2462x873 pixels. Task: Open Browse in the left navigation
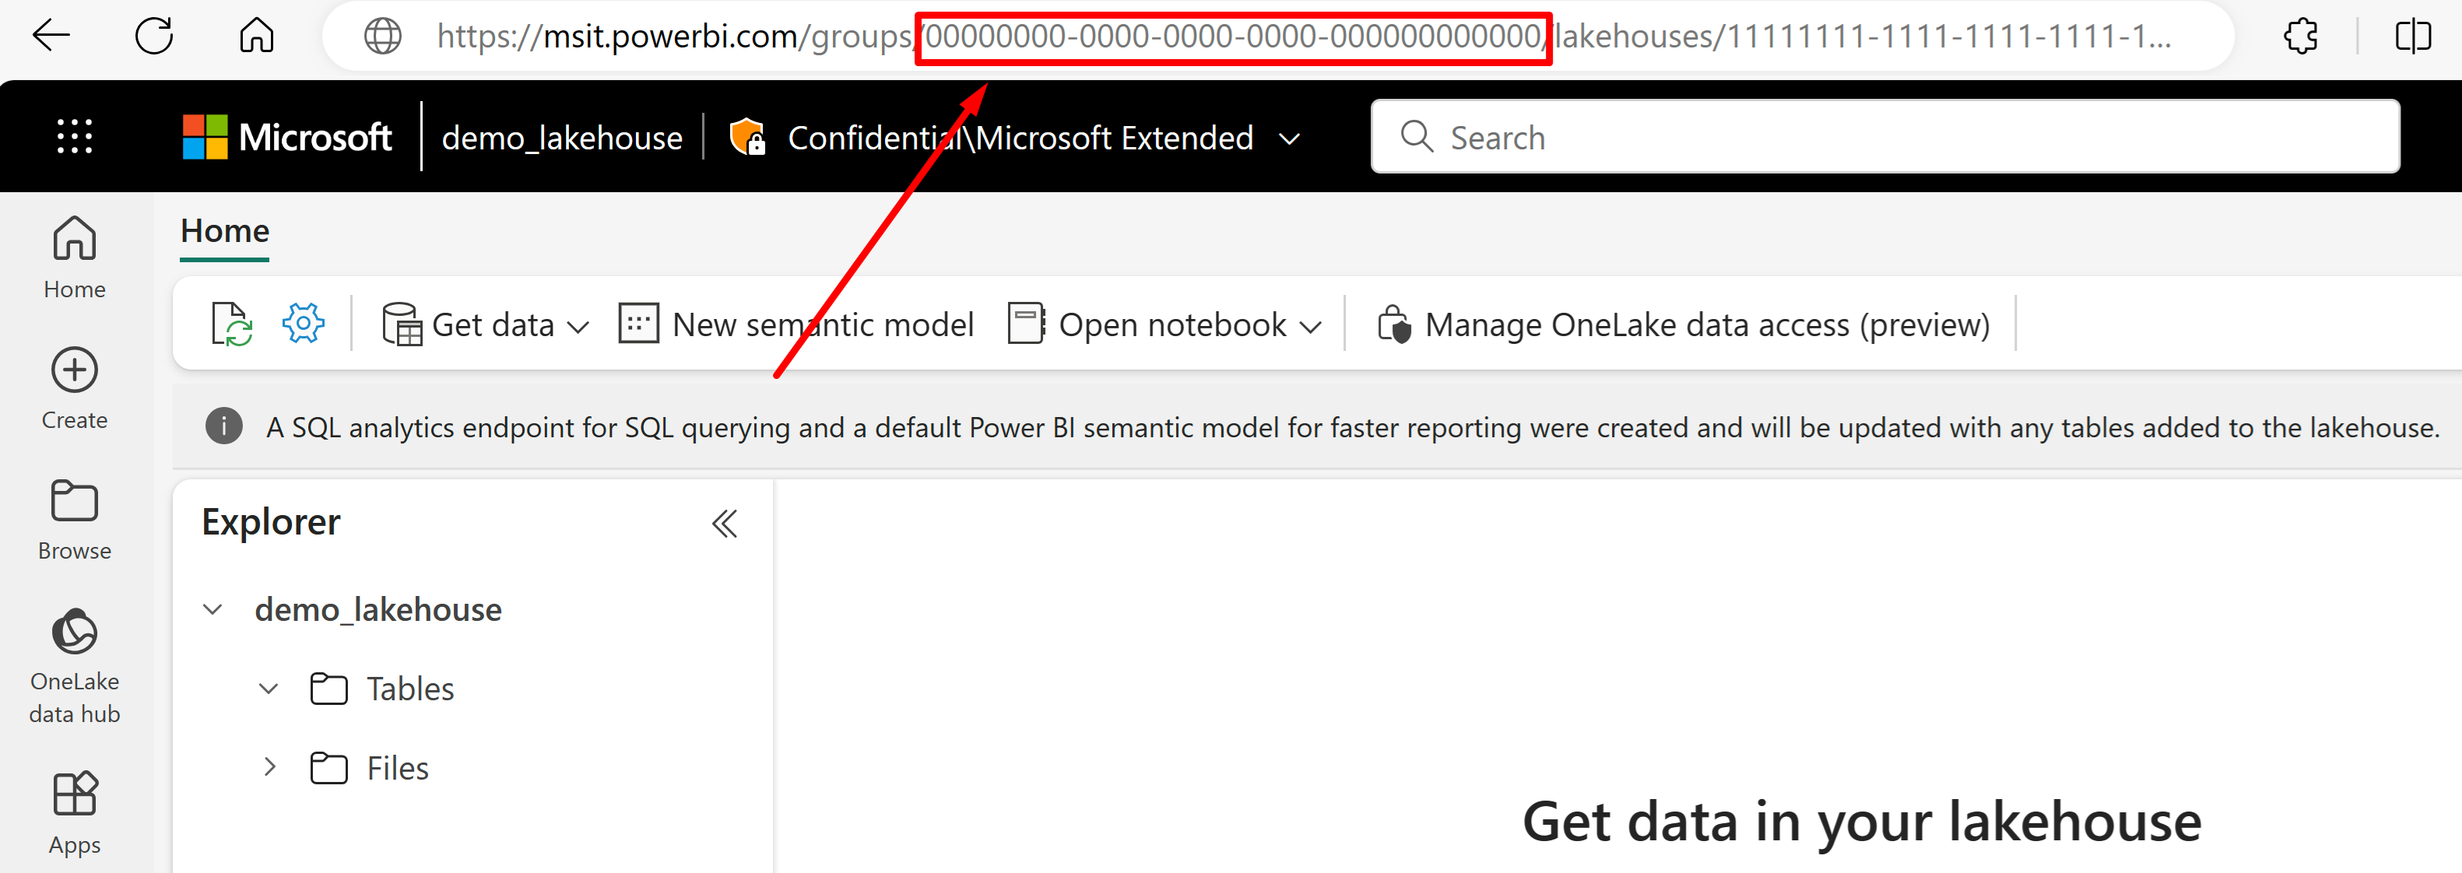[x=75, y=520]
